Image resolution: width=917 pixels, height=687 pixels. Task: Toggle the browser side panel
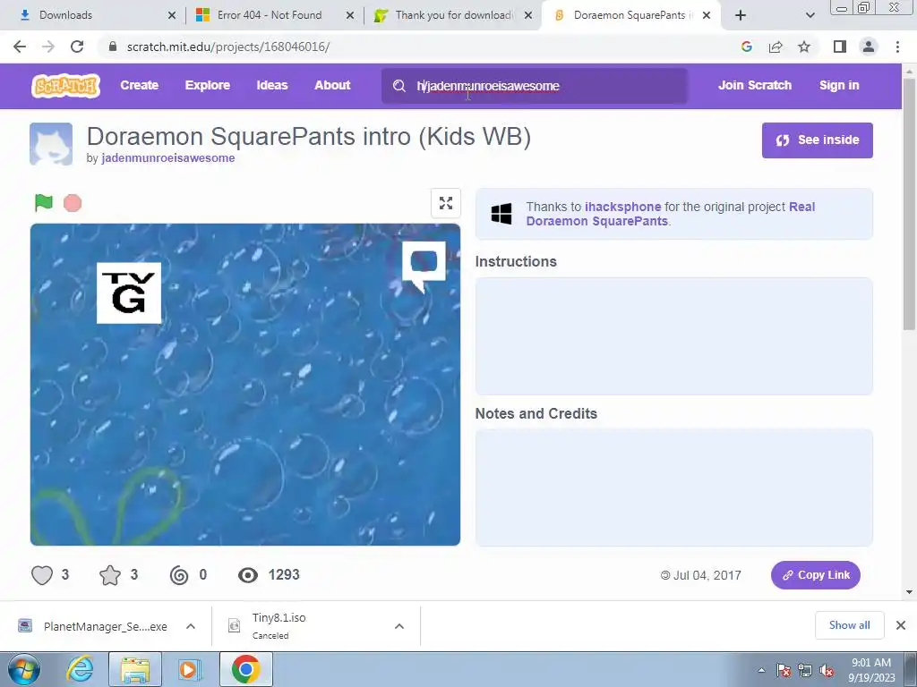(840, 47)
